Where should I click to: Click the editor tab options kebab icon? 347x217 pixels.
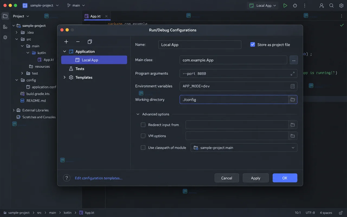pyautogui.click(x=341, y=16)
